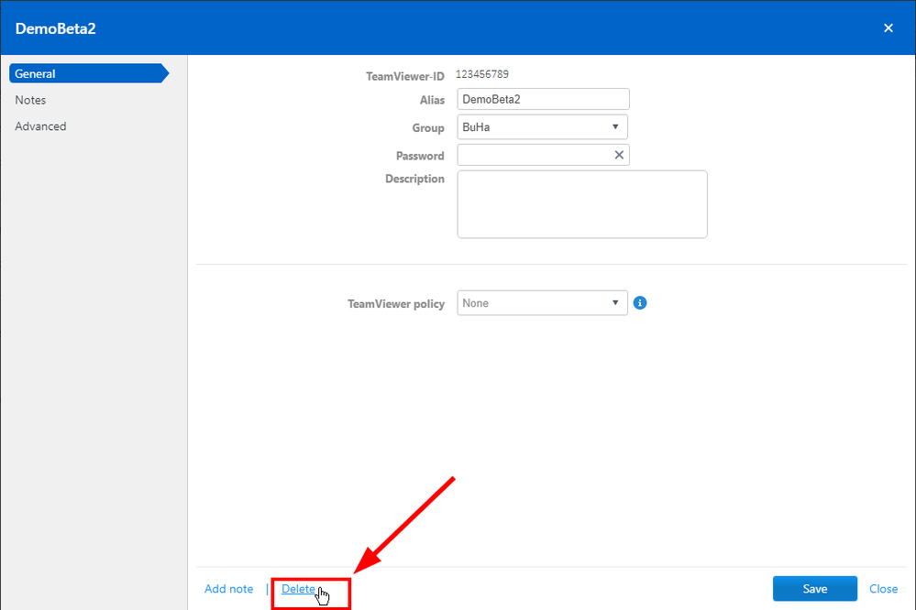This screenshot has width=916, height=610.
Task: Open the Advanced tab
Action: tap(40, 126)
